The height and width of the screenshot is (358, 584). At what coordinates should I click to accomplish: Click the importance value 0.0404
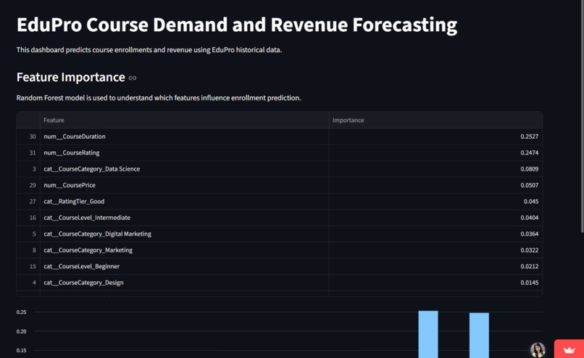click(x=529, y=218)
